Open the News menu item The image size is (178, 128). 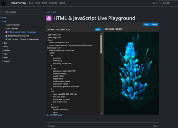44,3
